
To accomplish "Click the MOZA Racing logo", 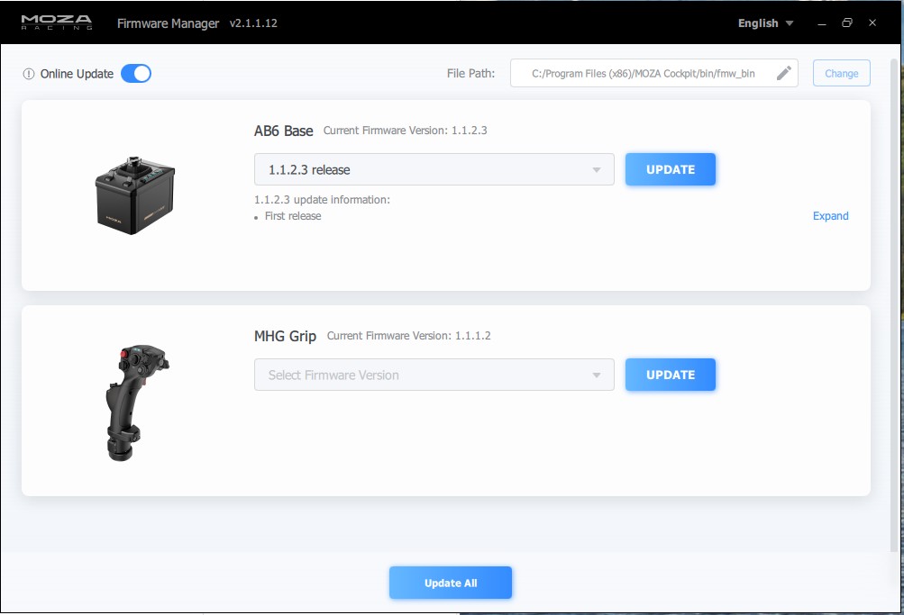I will coord(57,23).
